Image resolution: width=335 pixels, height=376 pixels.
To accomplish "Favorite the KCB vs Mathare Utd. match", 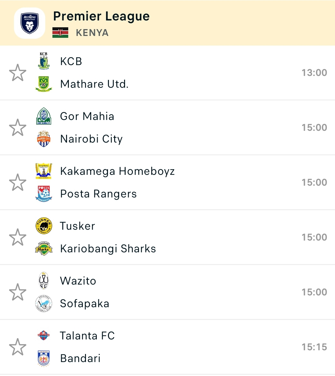I will click(x=18, y=73).
